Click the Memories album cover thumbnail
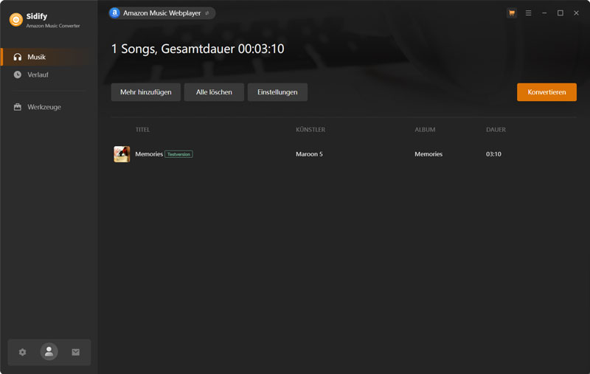This screenshot has width=590, height=374. click(122, 154)
